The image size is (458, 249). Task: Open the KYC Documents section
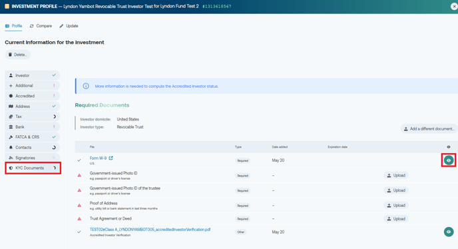pyautogui.click(x=33, y=168)
